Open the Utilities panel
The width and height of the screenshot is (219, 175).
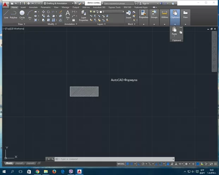[x=165, y=15]
